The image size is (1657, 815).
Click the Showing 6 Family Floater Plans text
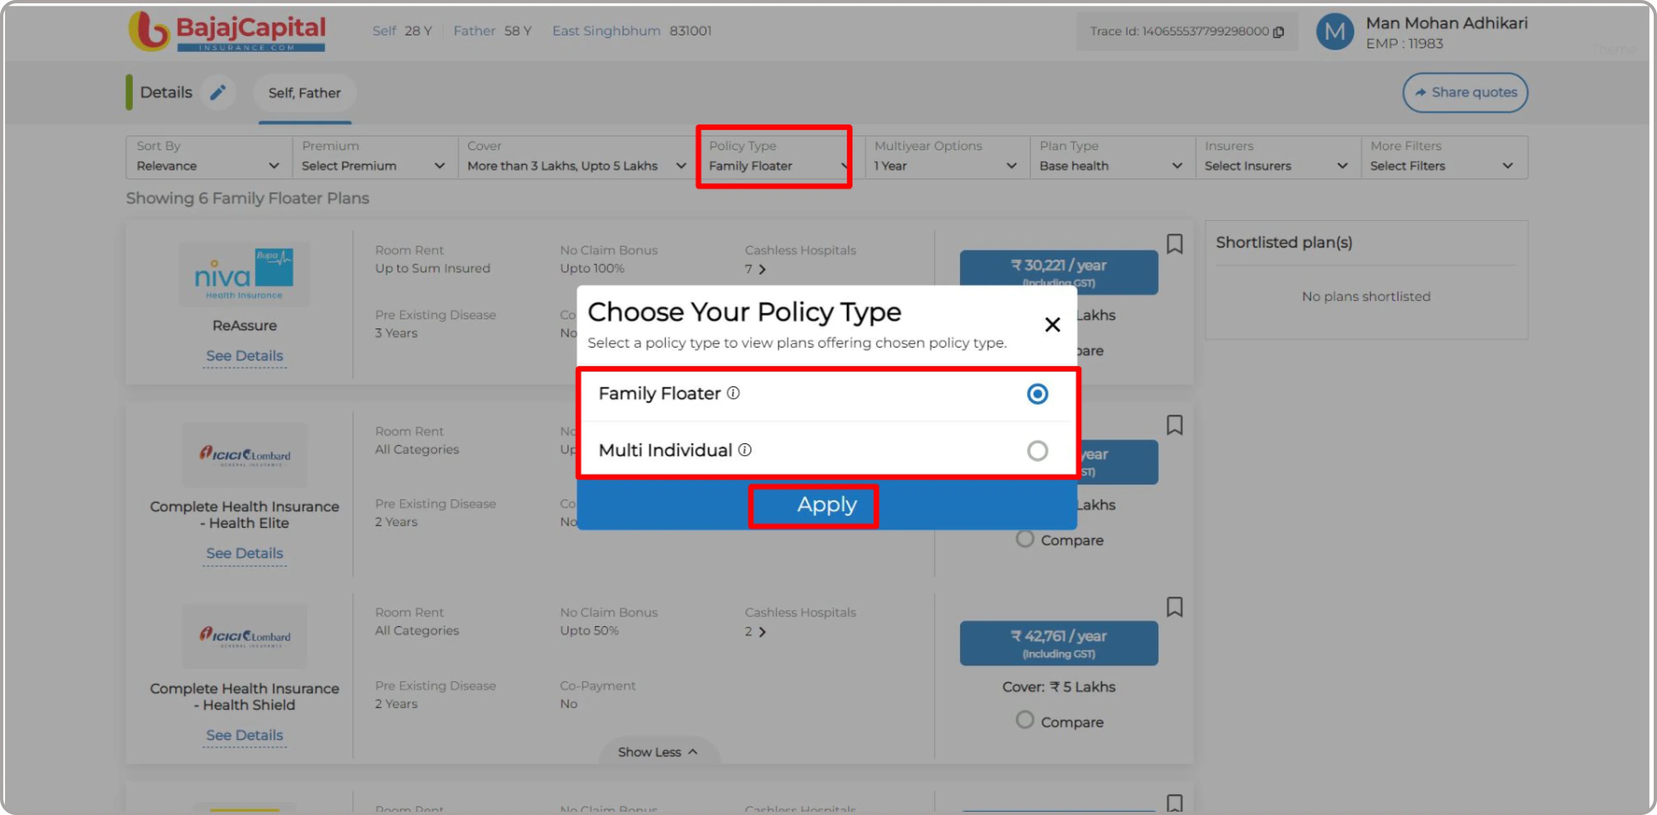[247, 198]
